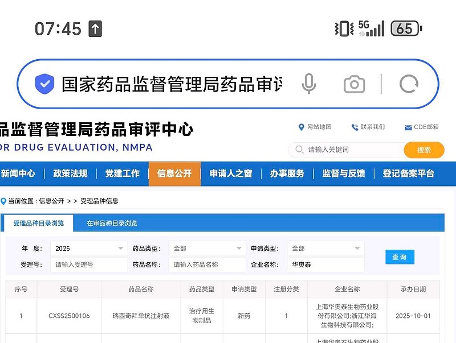Focus the 企业名称 field containing 华奥泰
This screenshot has width=456, height=343.
(x=325, y=265)
